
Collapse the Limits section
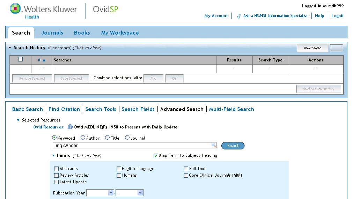click(53, 156)
